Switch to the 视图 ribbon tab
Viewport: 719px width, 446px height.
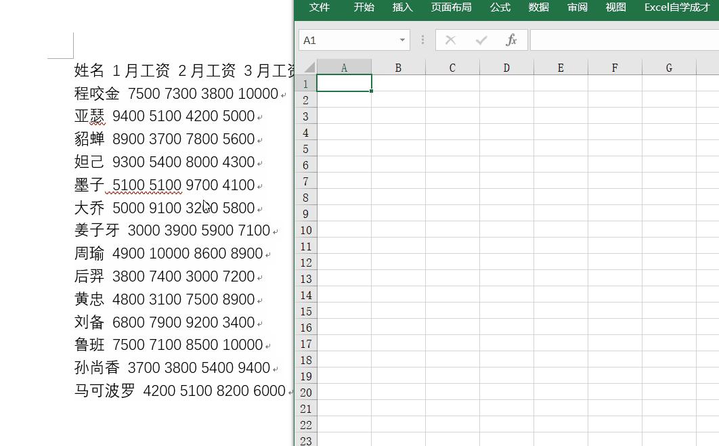point(615,8)
